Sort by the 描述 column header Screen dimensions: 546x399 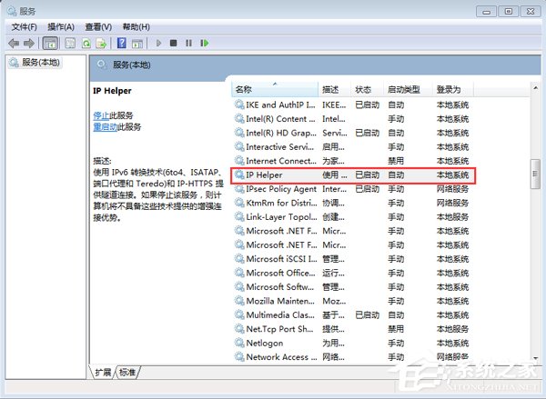pyautogui.click(x=334, y=89)
